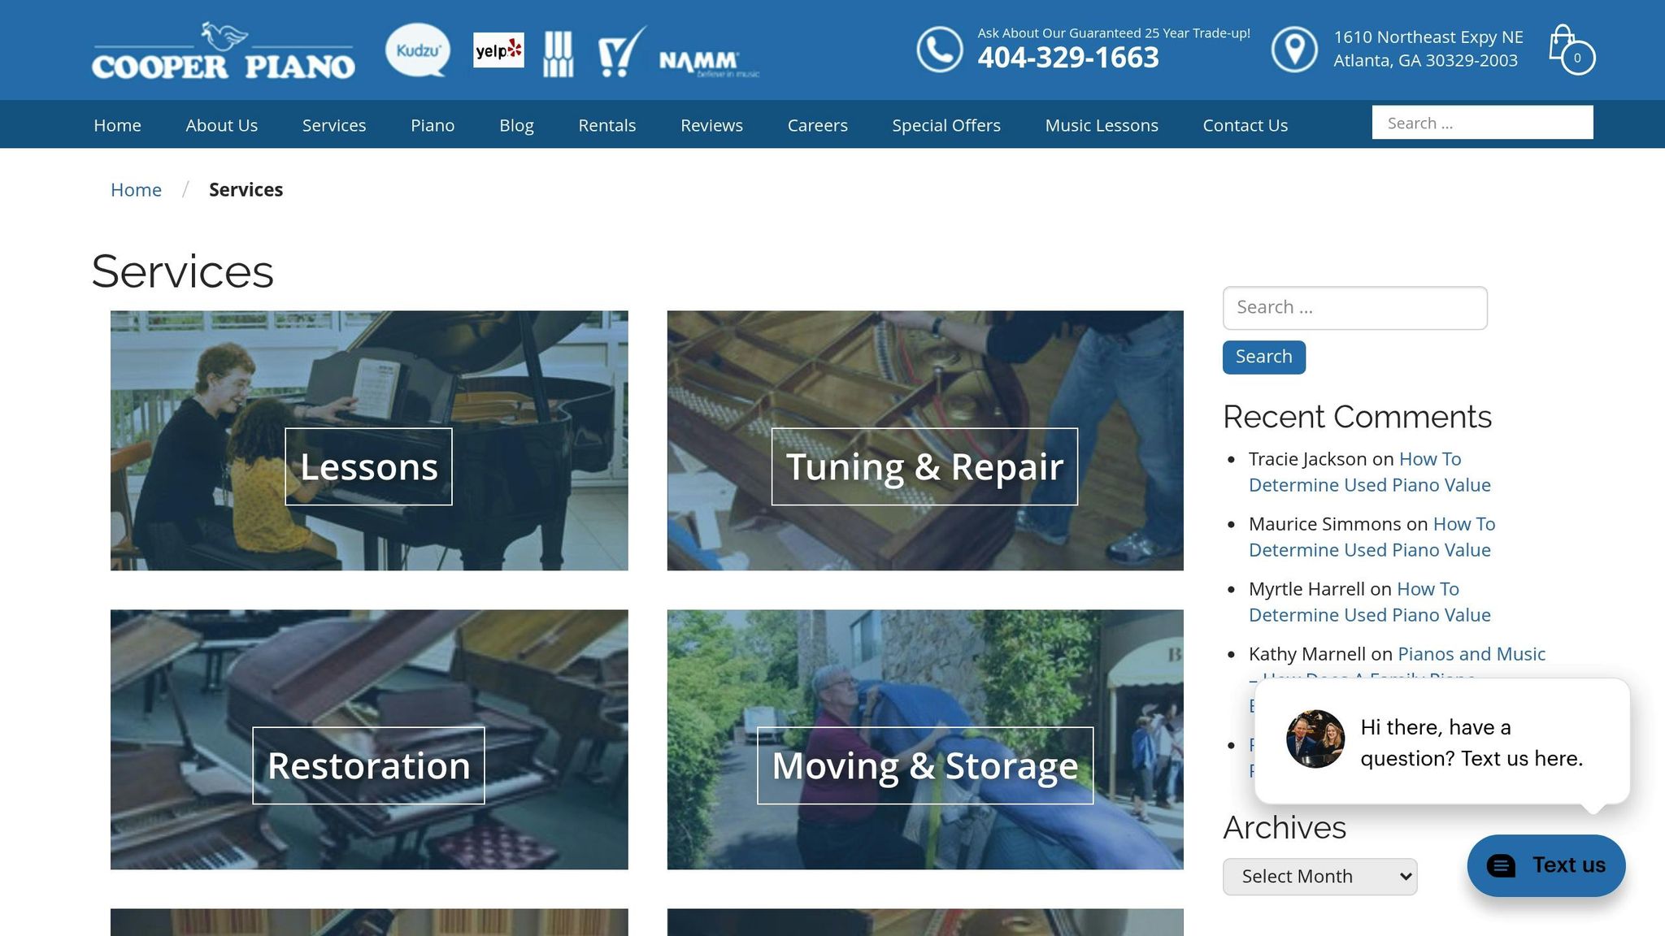Viewport: 1665px width, 936px height.
Task: Open the Rentals nav item
Action: 606,125
